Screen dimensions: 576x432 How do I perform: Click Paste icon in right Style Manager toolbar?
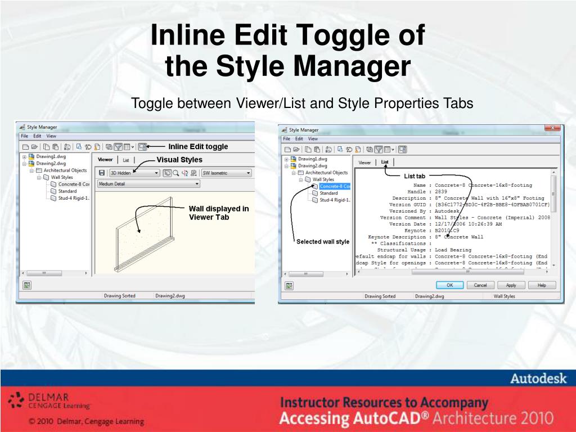click(317, 150)
